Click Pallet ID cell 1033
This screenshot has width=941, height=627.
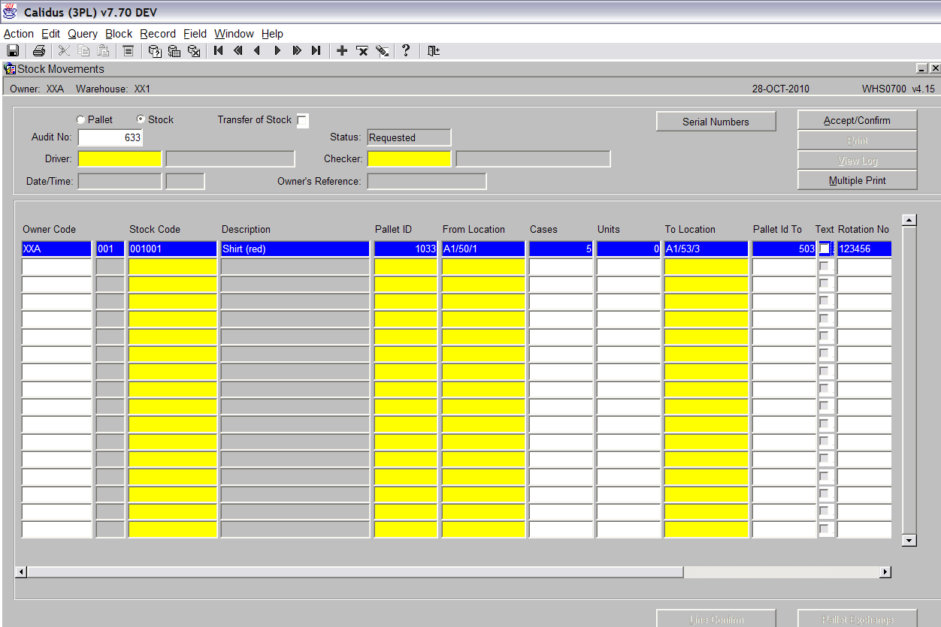coord(406,249)
